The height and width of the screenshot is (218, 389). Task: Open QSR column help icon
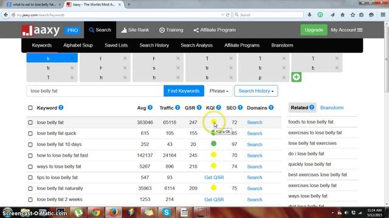pyautogui.click(x=199, y=108)
